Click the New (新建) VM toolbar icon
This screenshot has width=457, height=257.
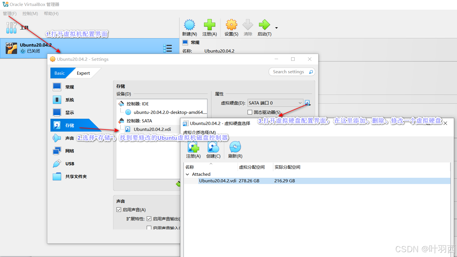[x=189, y=25]
